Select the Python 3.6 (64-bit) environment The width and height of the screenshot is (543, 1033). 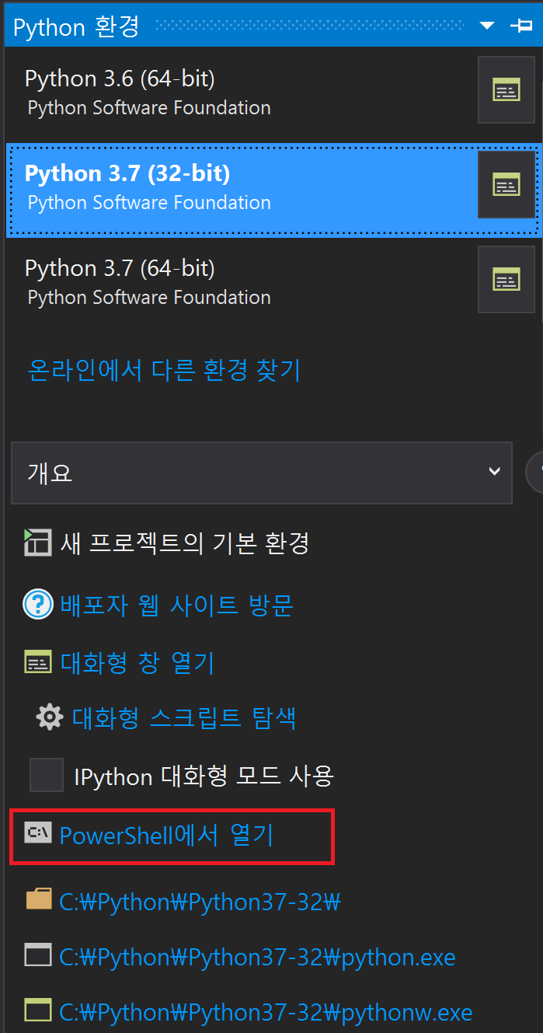pyautogui.click(x=148, y=89)
